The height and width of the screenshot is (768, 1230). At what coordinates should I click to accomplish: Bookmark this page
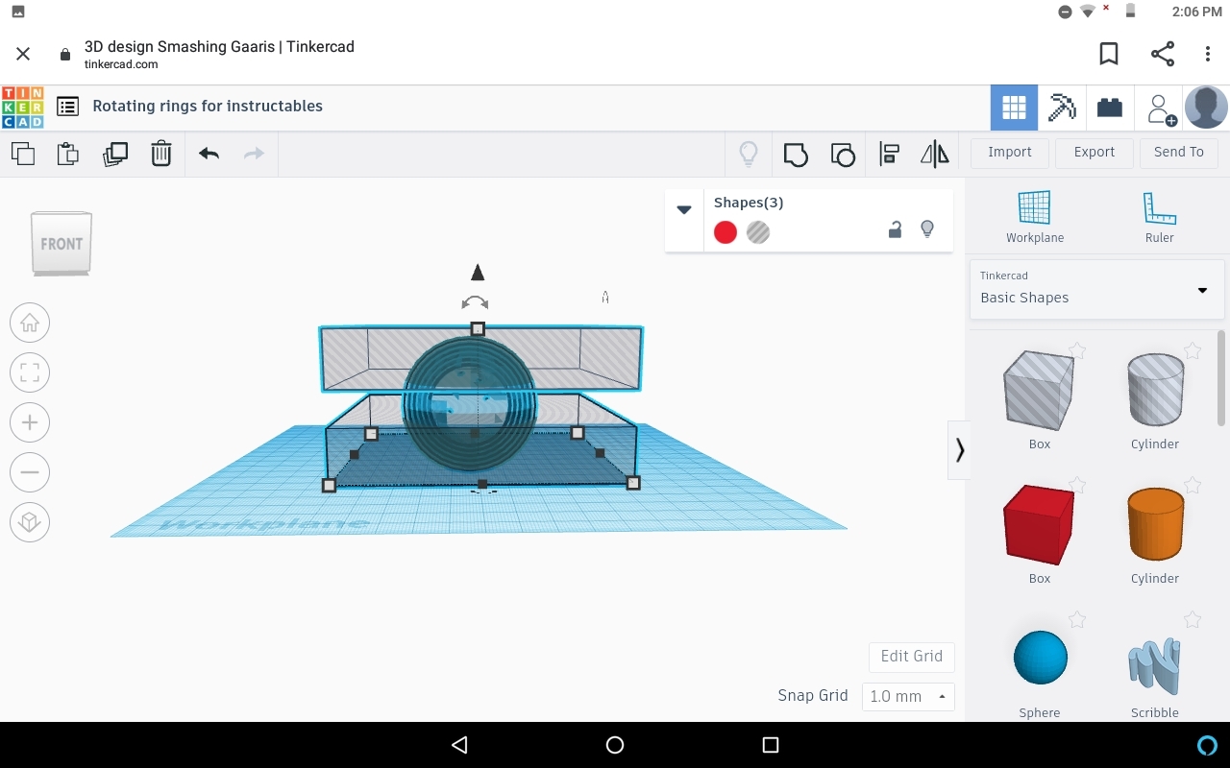[x=1109, y=55]
